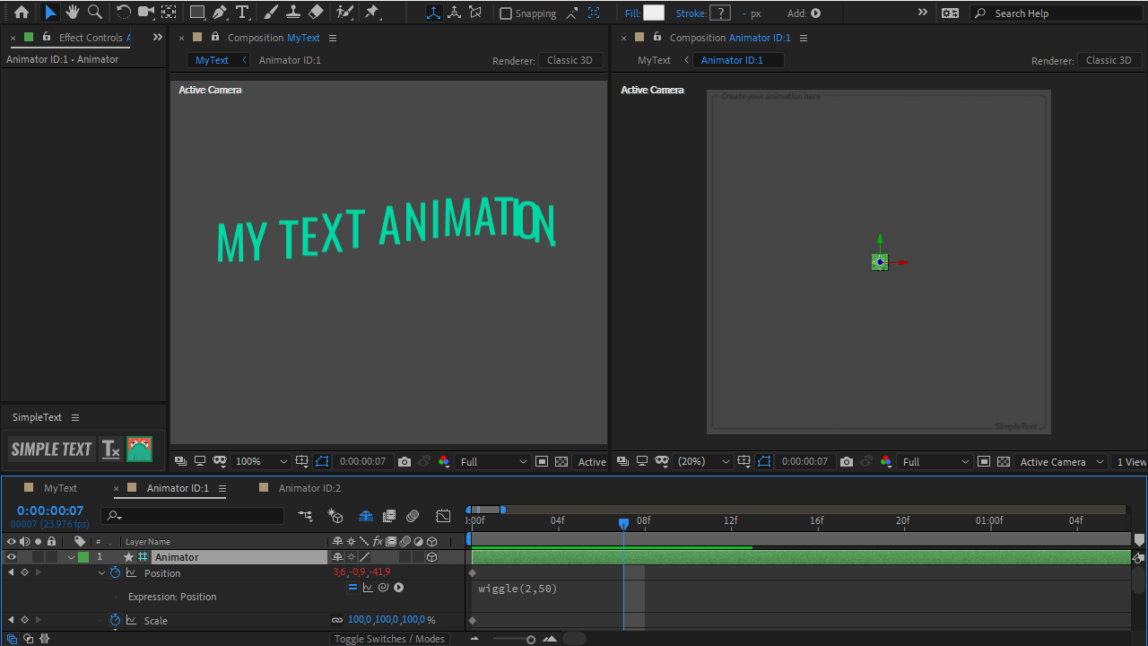Open the SimpleText panel menu
Image resolution: width=1148 pixels, height=646 pixels.
pyautogui.click(x=75, y=417)
